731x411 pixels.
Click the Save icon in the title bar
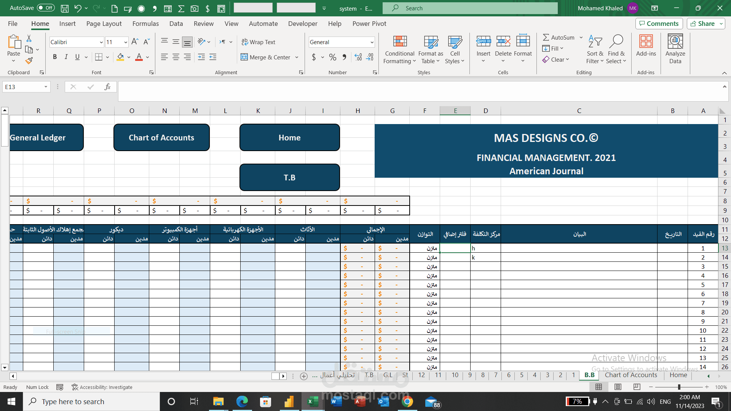point(65,8)
